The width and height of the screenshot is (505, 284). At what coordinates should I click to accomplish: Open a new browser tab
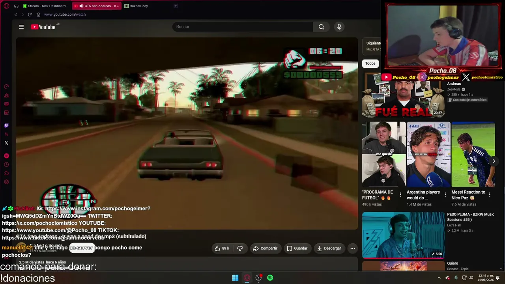click(x=176, y=6)
